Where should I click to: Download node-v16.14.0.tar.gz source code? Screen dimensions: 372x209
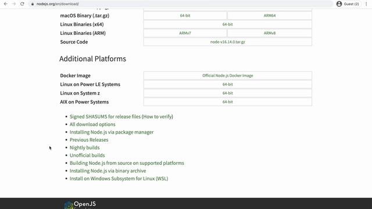227,42
